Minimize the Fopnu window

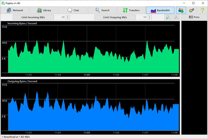point(184,3)
